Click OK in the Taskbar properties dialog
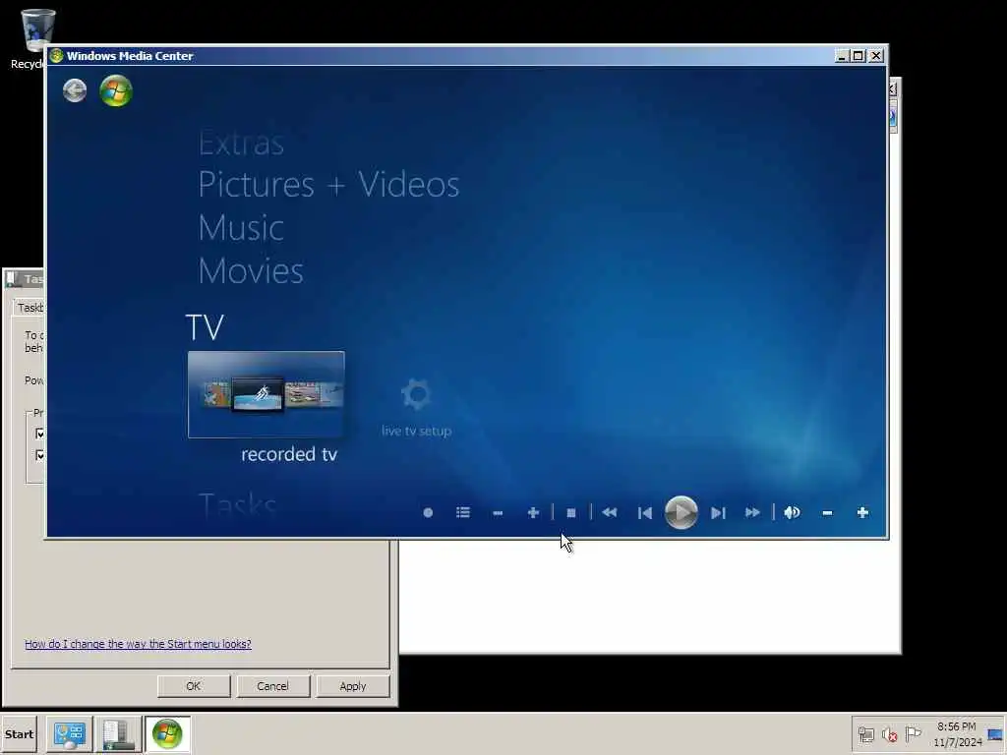 194,685
